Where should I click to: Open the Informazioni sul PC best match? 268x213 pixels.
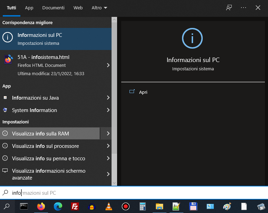point(56,39)
